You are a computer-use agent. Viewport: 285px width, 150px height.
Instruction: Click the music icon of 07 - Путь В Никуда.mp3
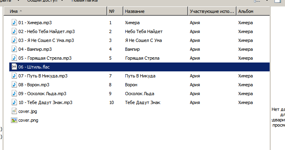point(14,76)
